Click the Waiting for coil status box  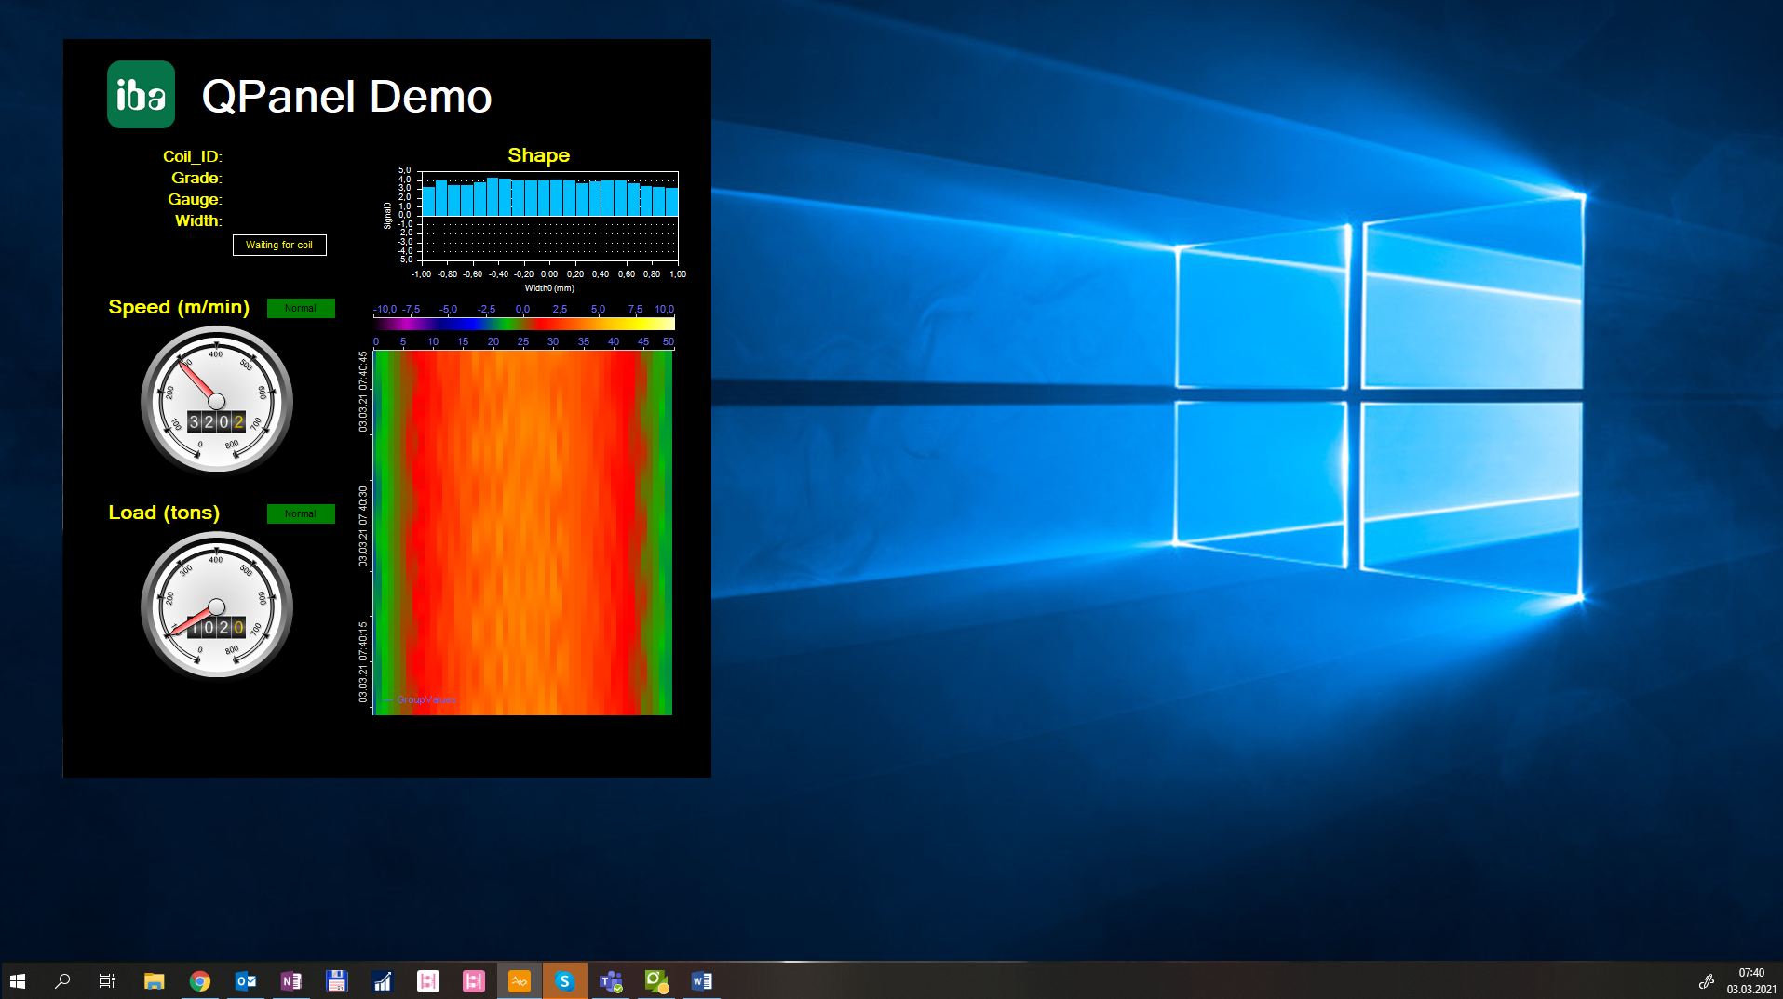(x=279, y=245)
